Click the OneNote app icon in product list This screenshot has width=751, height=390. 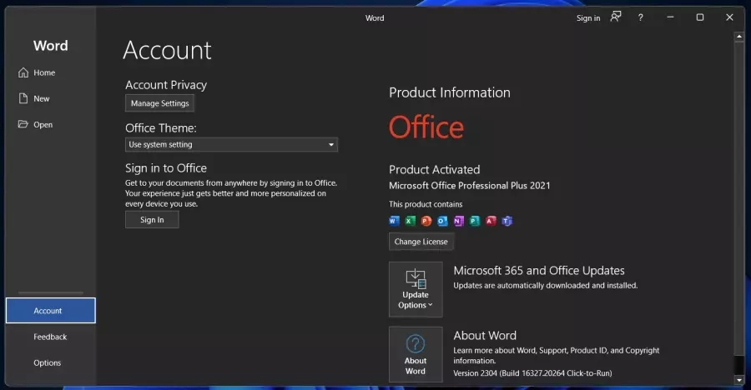click(x=458, y=221)
